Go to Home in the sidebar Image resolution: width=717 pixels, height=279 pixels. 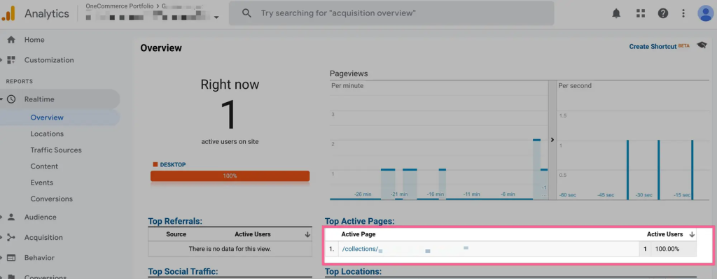coord(34,40)
